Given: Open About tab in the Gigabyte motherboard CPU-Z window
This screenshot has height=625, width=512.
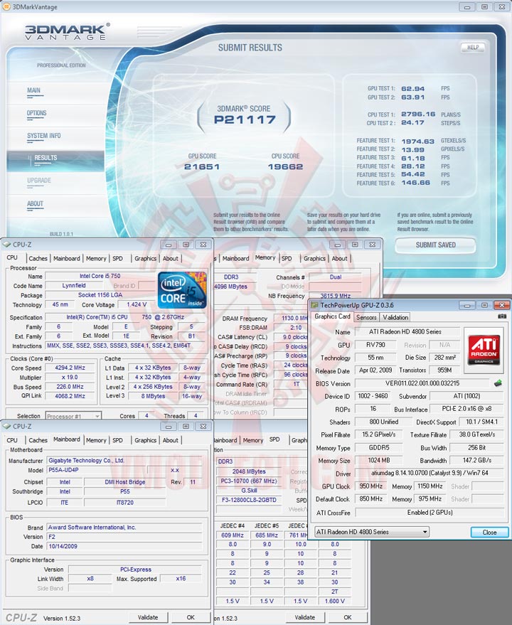Looking at the screenshot, I should (x=170, y=440).
